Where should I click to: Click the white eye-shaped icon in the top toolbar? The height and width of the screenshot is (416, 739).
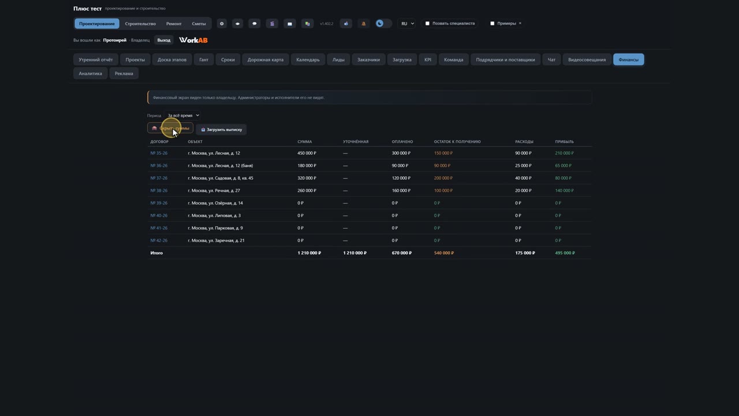tap(237, 24)
